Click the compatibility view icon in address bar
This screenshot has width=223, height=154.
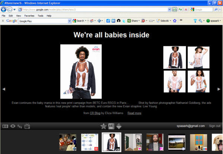click(175, 10)
